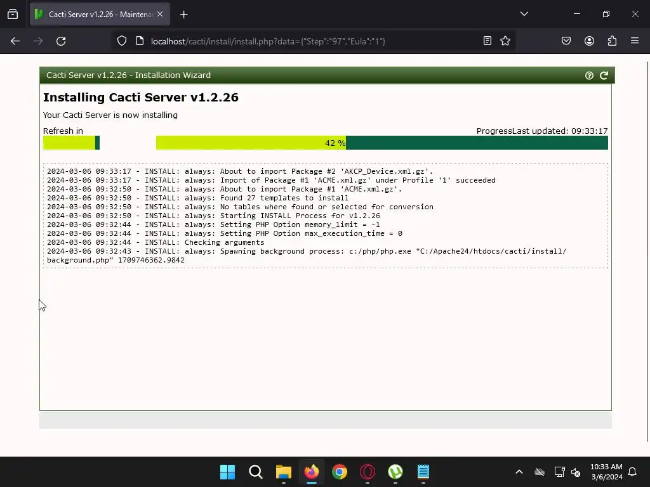
Task: Open site information page icon
Action: [x=140, y=41]
